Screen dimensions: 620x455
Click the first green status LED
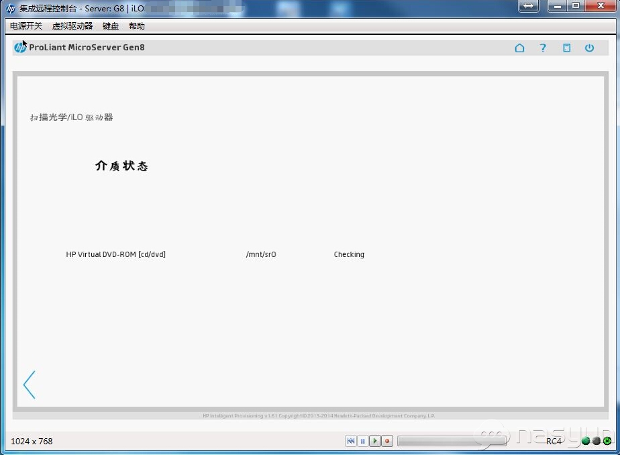(x=586, y=441)
